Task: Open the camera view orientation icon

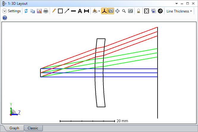Action: (x=95, y=11)
